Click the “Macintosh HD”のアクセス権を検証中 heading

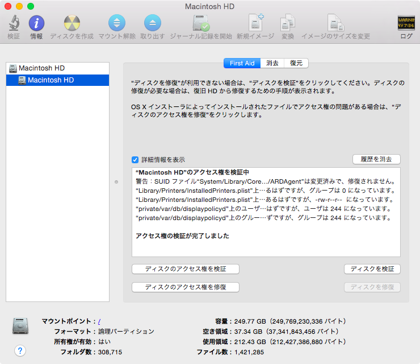[192, 172]
